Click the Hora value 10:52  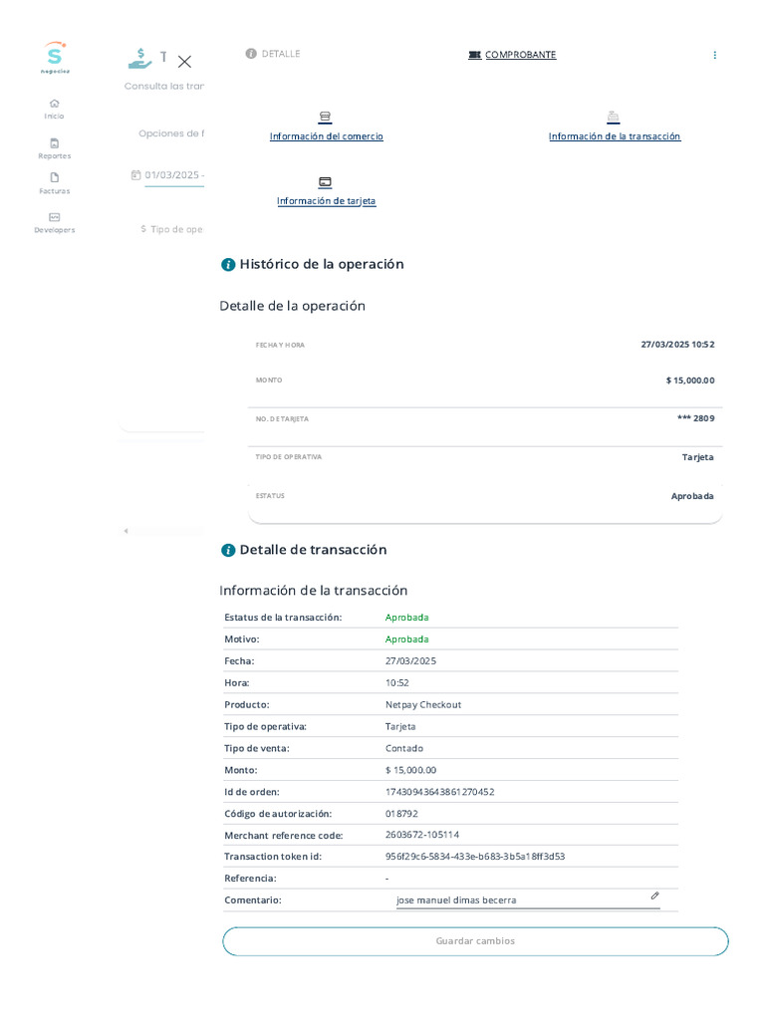[396, 683]
